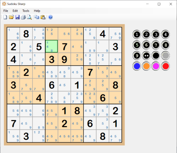The image size is (177, 153).
Task: Click the Copy toolbar icon
Action: point(37,17)
